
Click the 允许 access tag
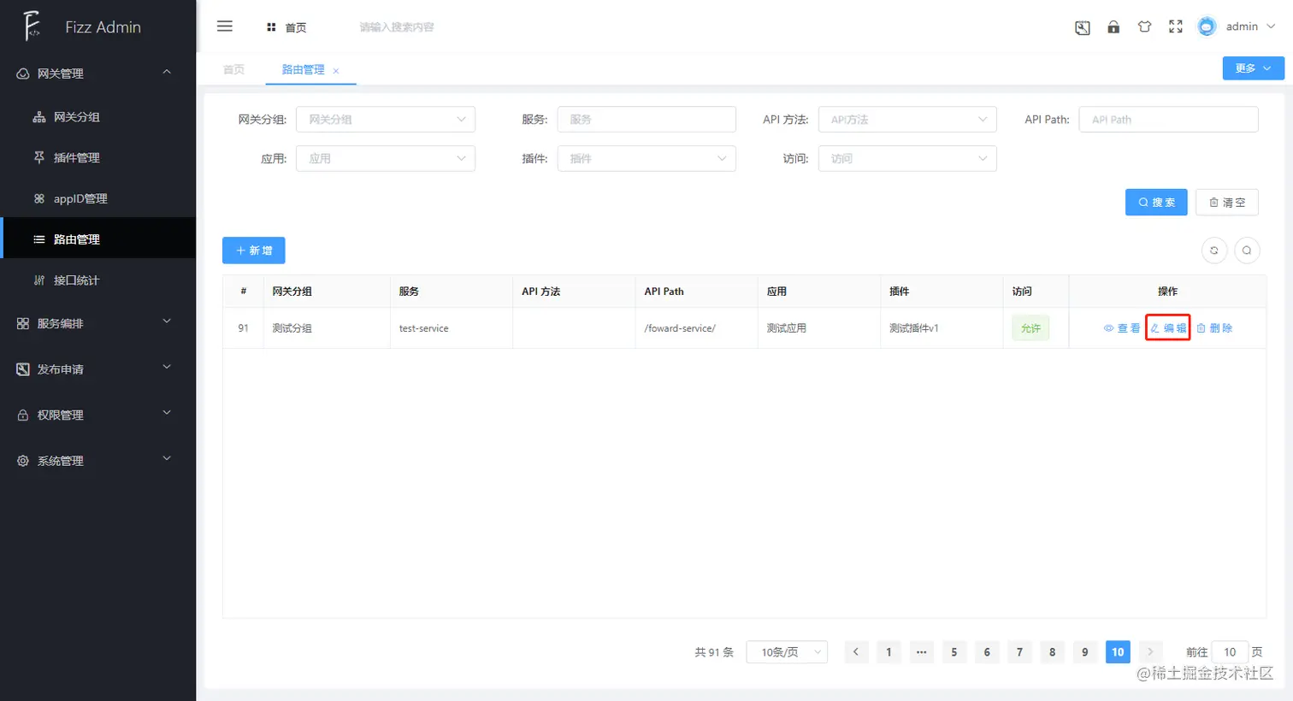[x=1030, y=328]
